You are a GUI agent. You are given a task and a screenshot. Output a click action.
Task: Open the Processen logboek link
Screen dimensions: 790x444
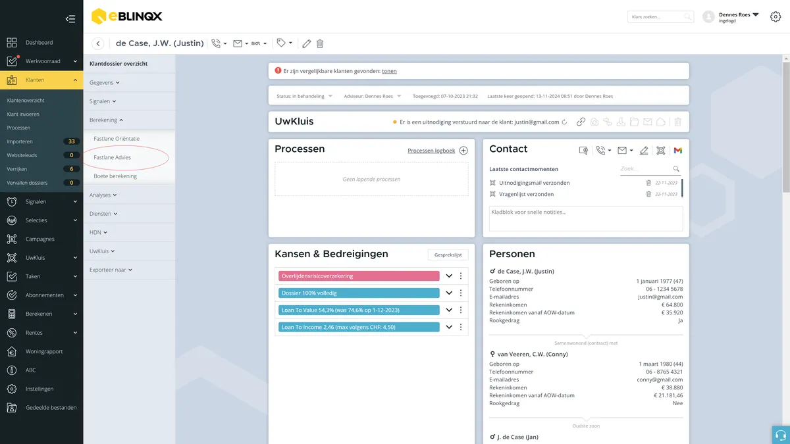pos(431,151)
